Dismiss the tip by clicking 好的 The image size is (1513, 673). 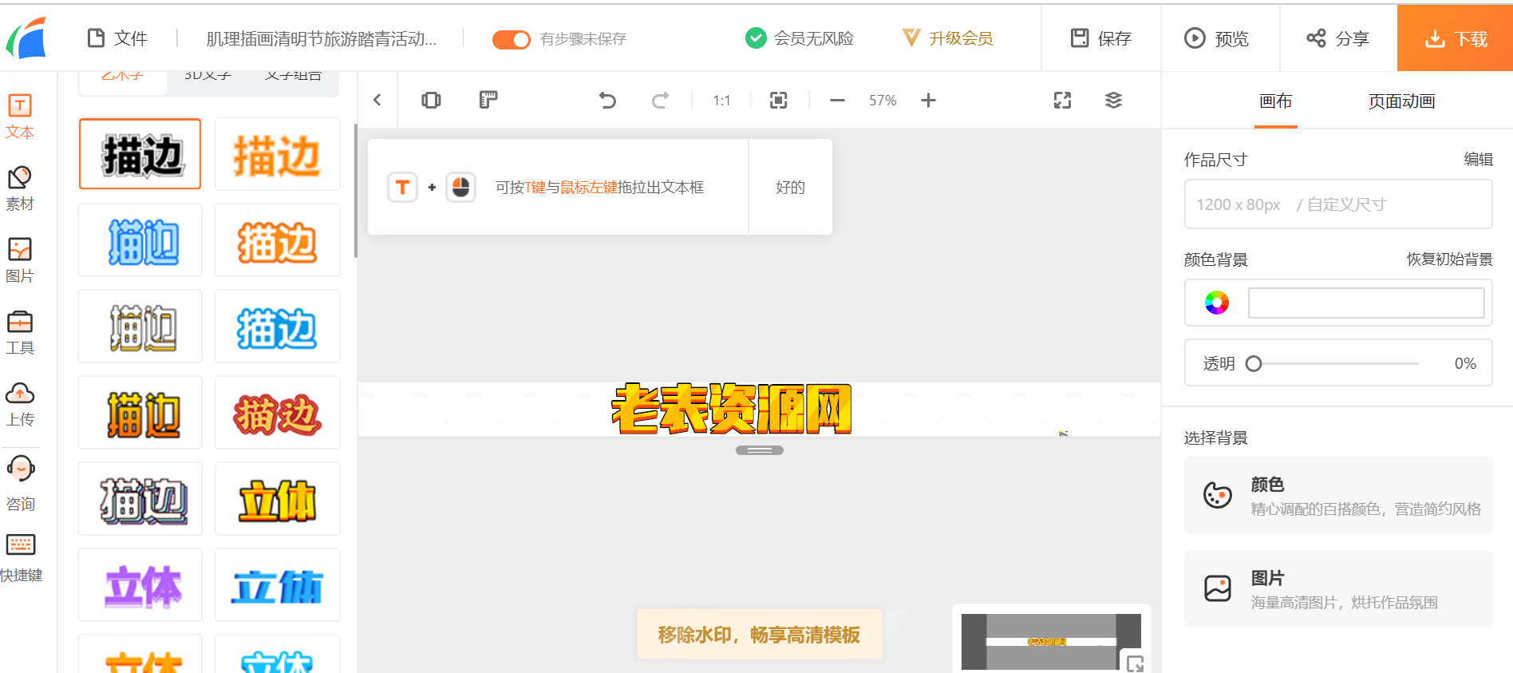pos(790,187)
